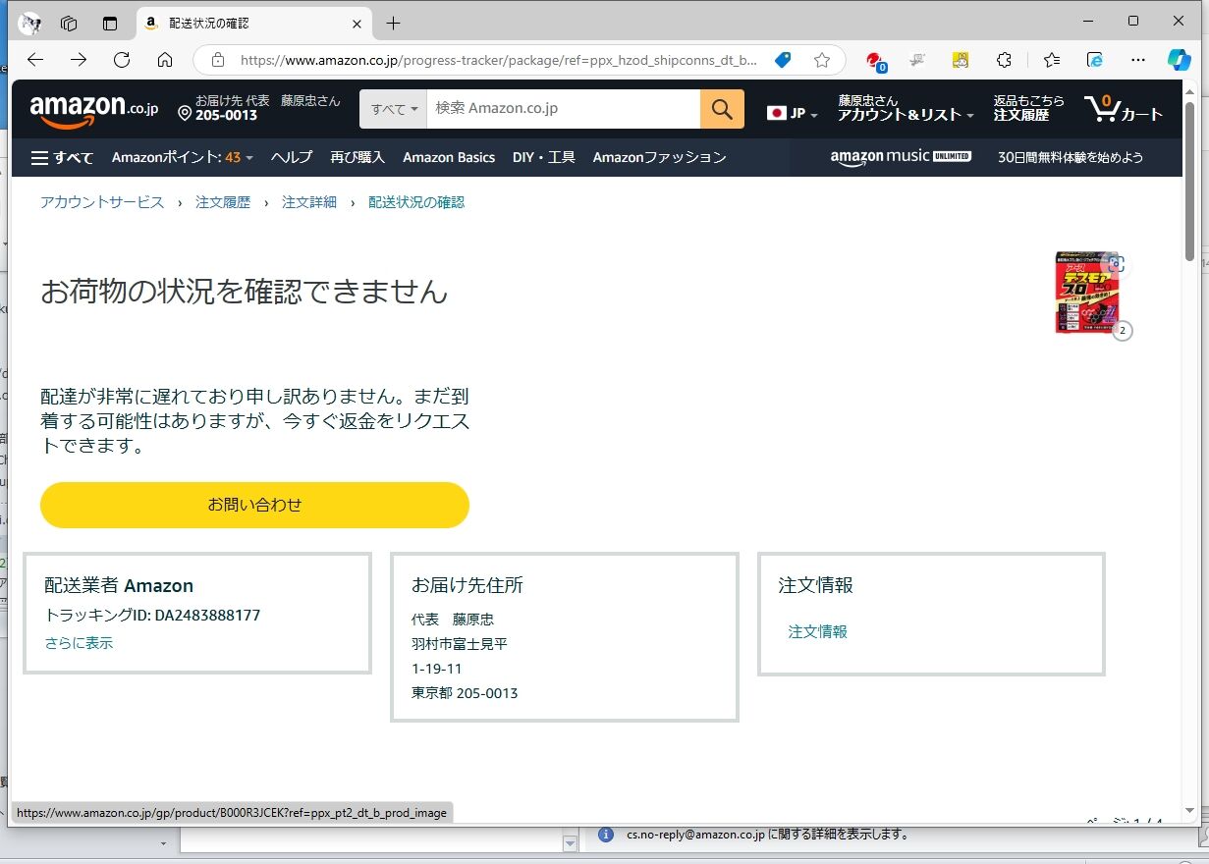1209x864 pixels.
Task: Open 再び購入 in the nav bar
Action: (x=357, y=157)
